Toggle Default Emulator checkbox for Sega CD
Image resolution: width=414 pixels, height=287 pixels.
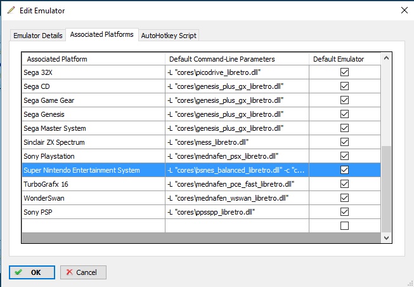(344, 86)
